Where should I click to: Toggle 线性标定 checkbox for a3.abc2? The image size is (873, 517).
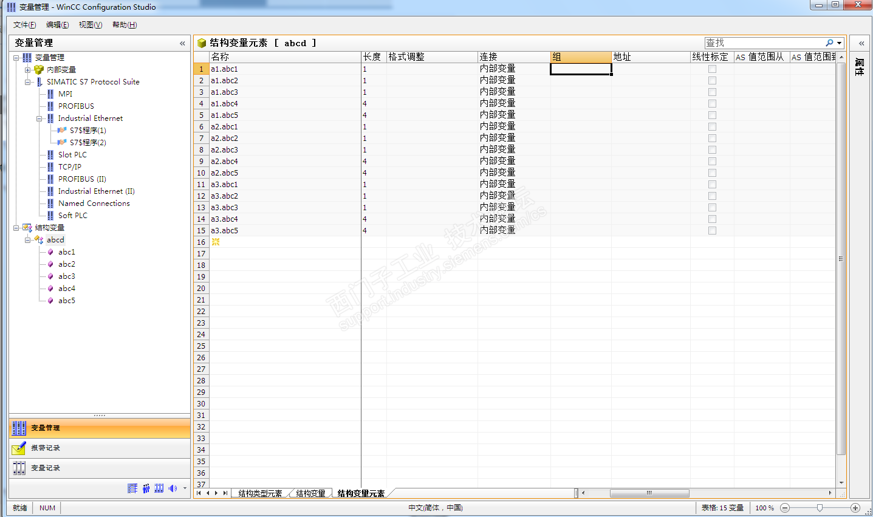point(712,196)
